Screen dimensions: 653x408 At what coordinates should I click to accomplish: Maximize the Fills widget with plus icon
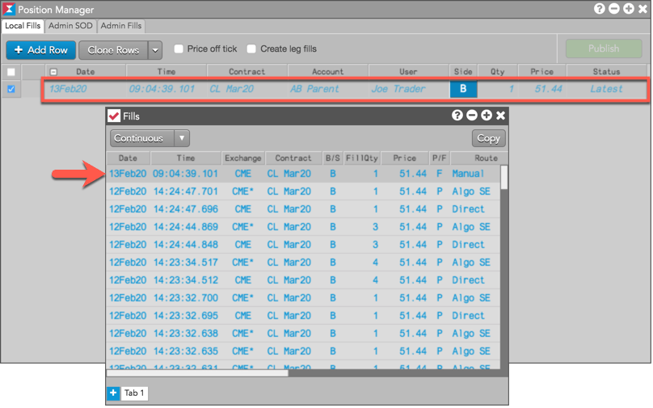point(487,116)
